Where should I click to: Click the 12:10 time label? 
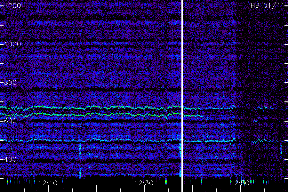[x=48, y=183]
